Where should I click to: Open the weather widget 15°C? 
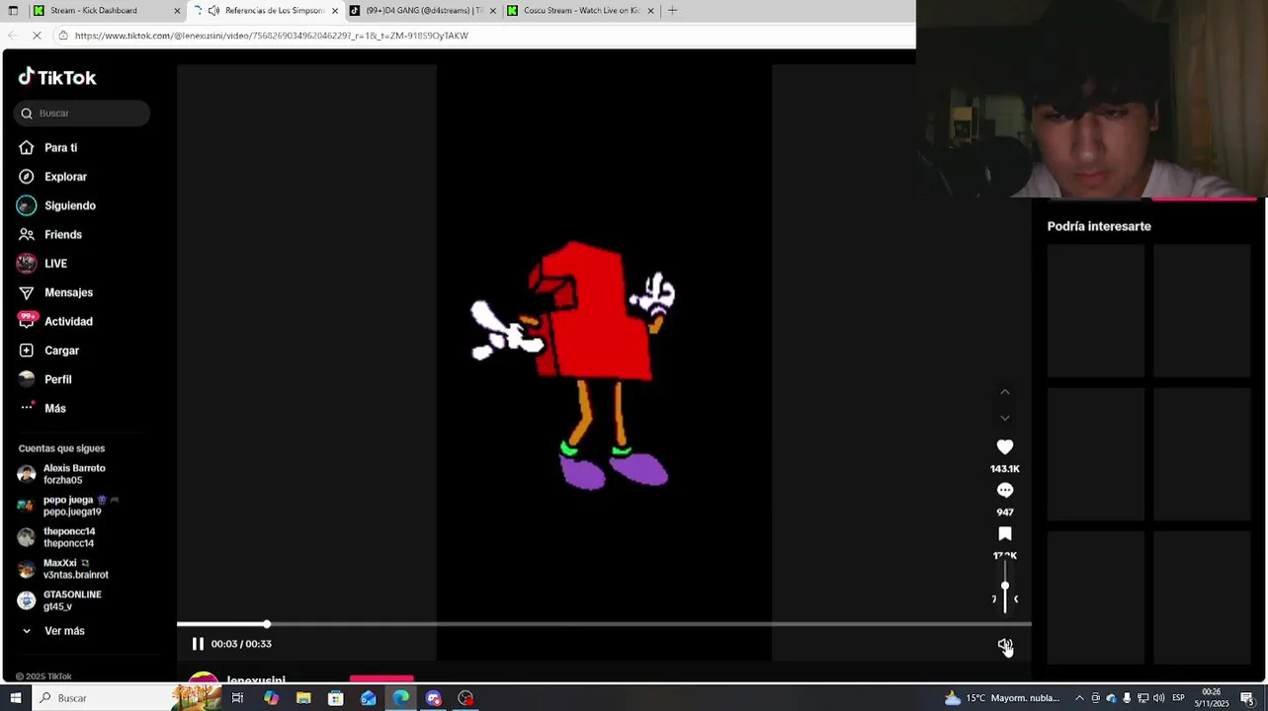(x=1002, y=698)
